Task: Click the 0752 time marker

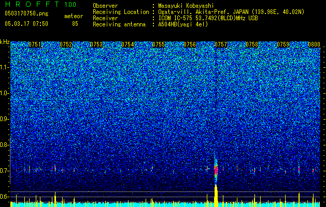Action: pyautogui.click(x=66, y=45)
